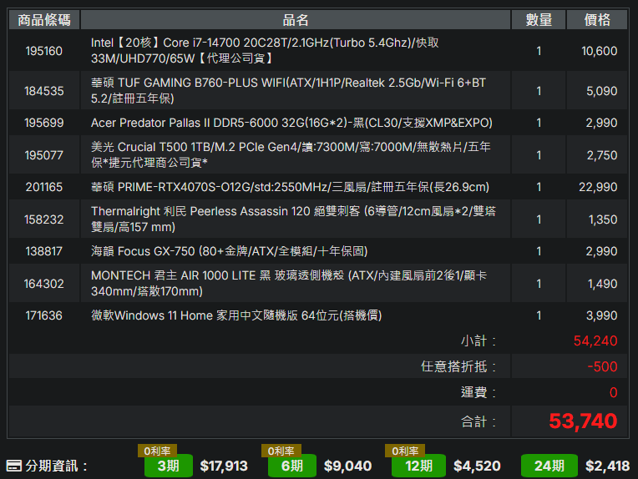Click the 10,600 price of the Intel CPU
This screenshot has width=638, height=479.
point(600,51)
